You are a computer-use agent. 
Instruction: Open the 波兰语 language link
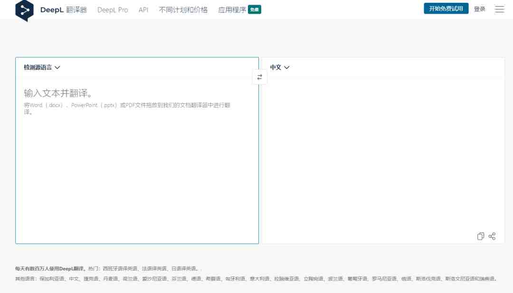pos(335,279)
